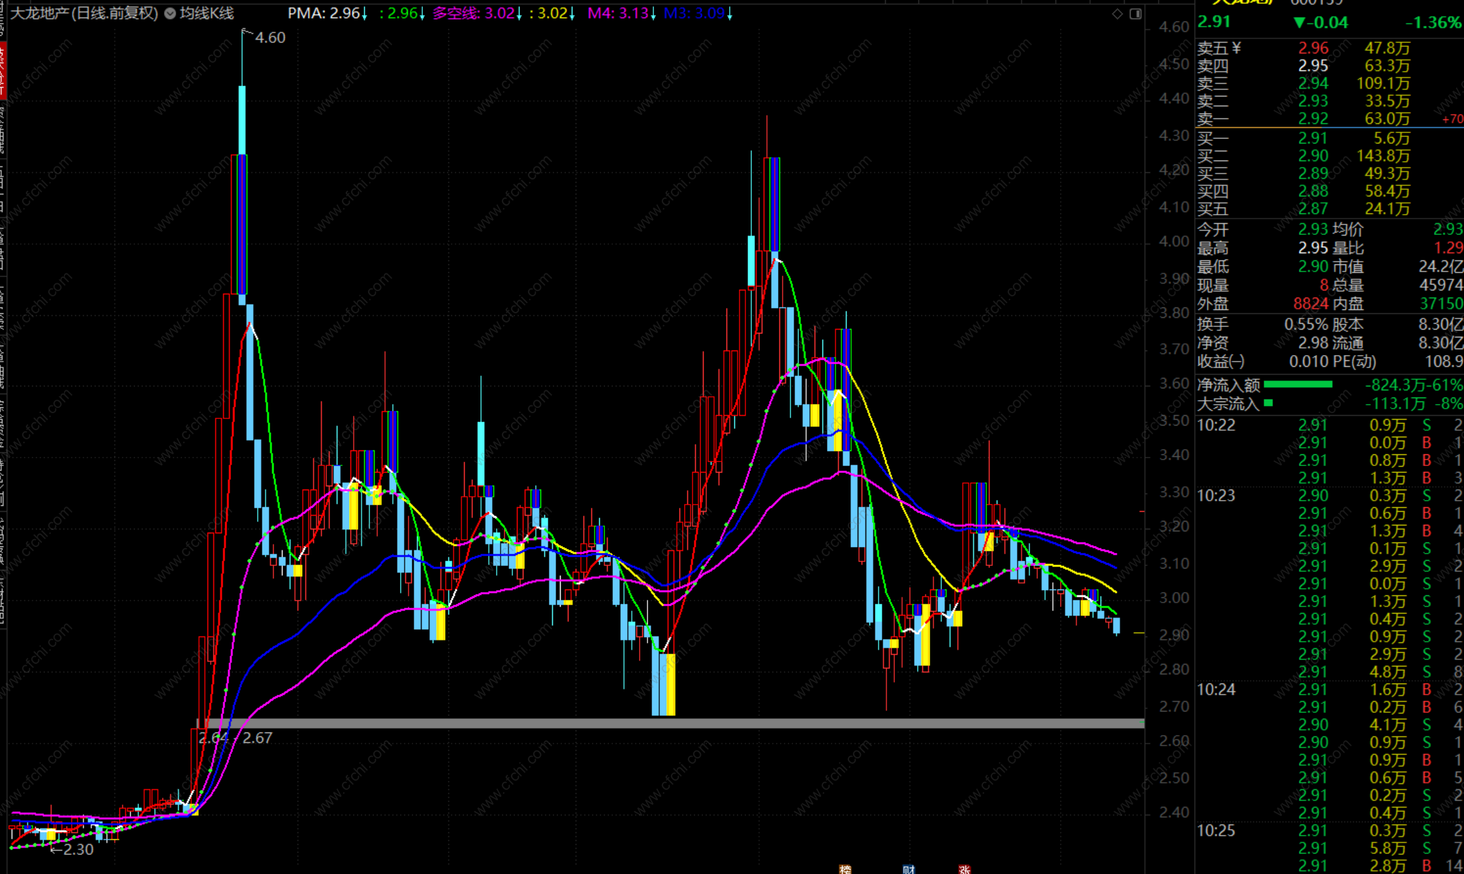This screenshot has height=874, width=1464.
Task: Select the magenta 多空线: 3.02 indicator
Action: click(473, 13)
